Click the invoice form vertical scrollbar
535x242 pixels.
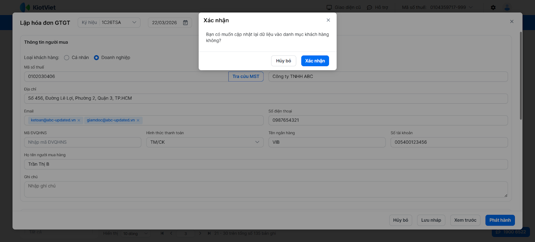(x=521, y=76)
